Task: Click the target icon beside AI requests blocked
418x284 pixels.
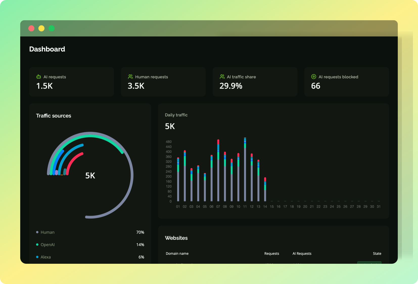Action: [314, 77]
